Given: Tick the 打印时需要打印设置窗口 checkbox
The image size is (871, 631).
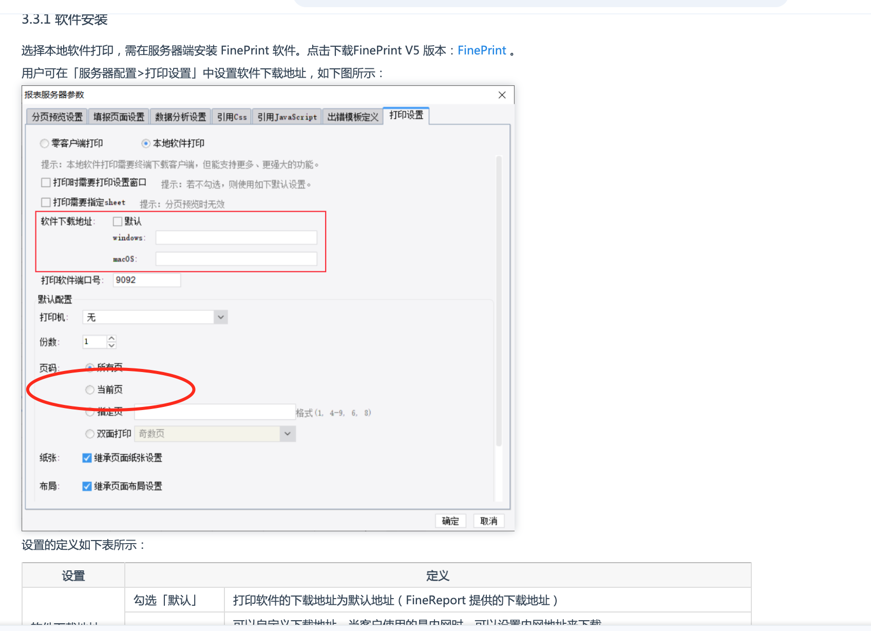Looking at the screenshot, I should pos(46,182).
